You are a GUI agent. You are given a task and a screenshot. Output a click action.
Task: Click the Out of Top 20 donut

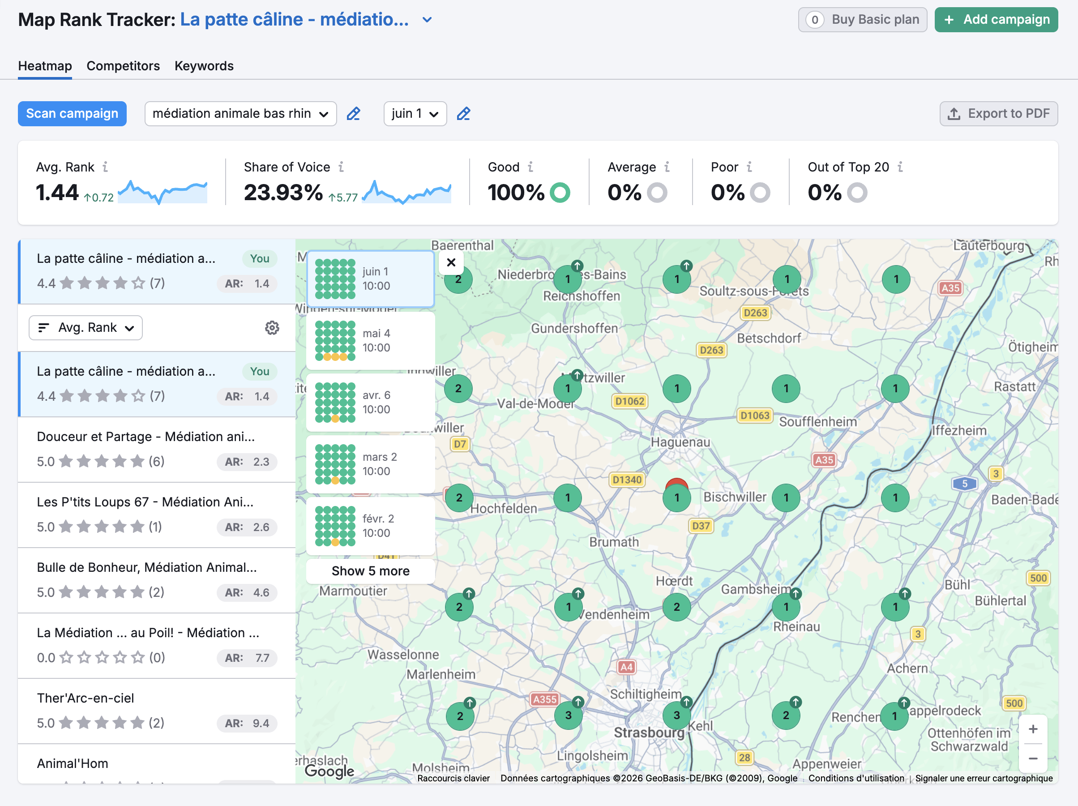point(857,192)
